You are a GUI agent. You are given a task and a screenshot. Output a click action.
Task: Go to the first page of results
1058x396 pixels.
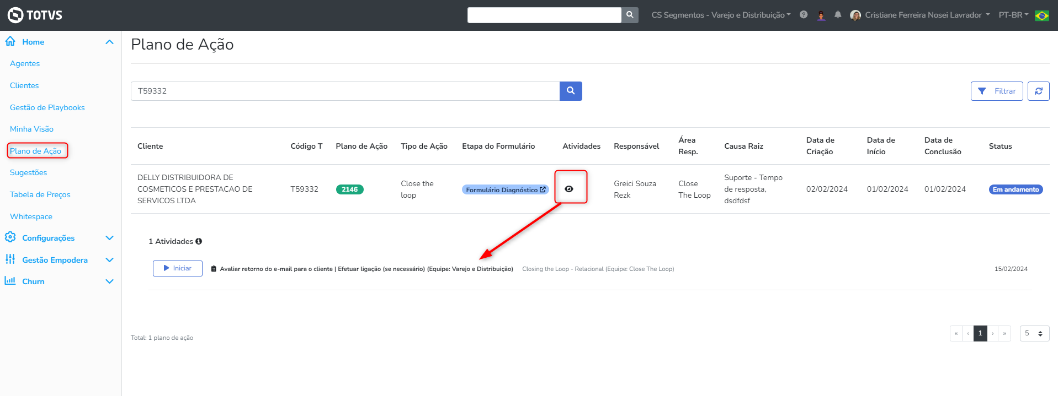(956, 333)
